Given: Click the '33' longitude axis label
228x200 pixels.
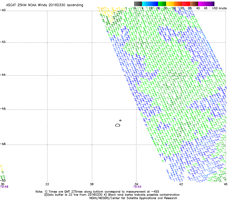Looking at the screenshot, I should click(x=47, y=184).
